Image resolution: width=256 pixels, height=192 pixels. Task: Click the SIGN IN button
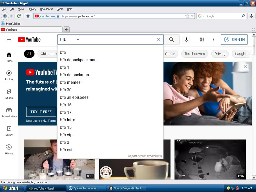coord(234,39)
